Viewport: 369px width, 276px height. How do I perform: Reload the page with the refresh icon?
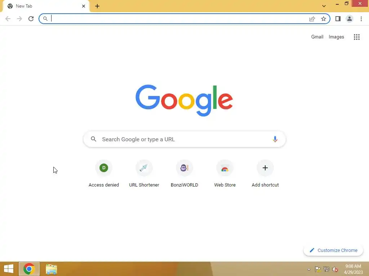point(31,19)
